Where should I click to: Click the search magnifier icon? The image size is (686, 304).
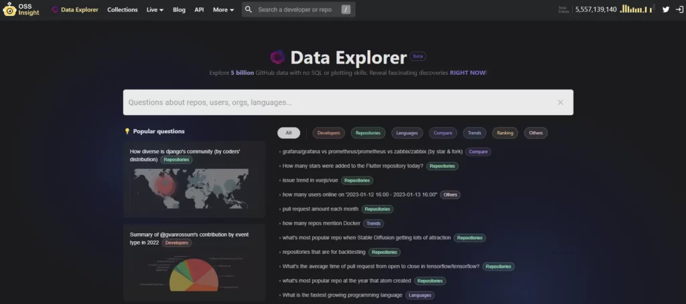click(249, 9)
